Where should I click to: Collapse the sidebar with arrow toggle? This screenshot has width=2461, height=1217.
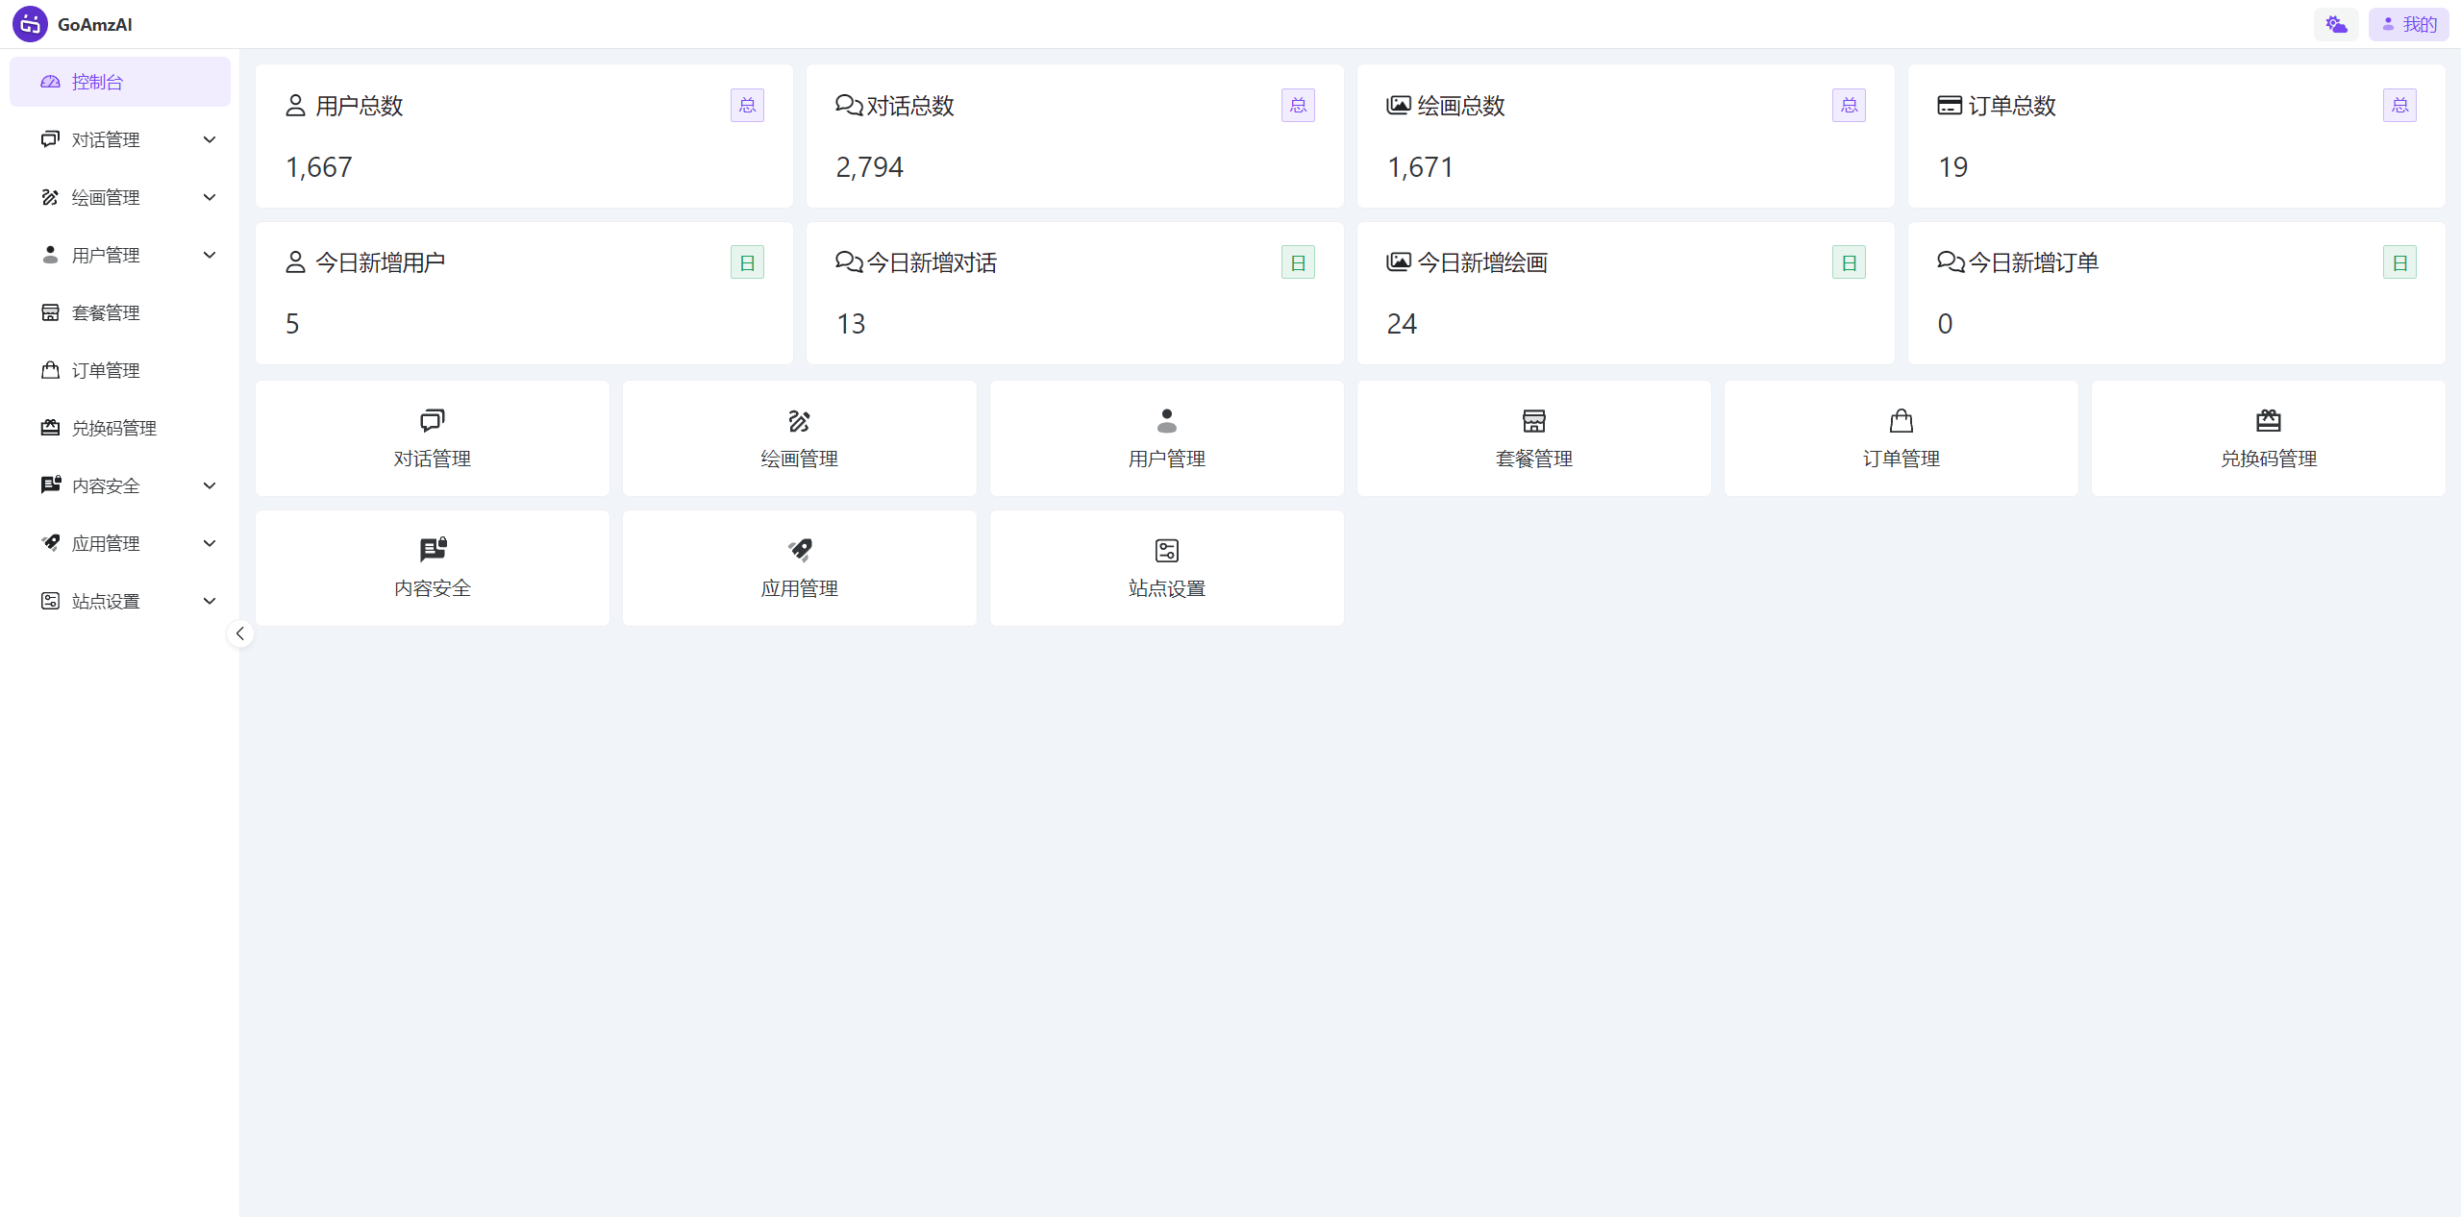(240, 633)
